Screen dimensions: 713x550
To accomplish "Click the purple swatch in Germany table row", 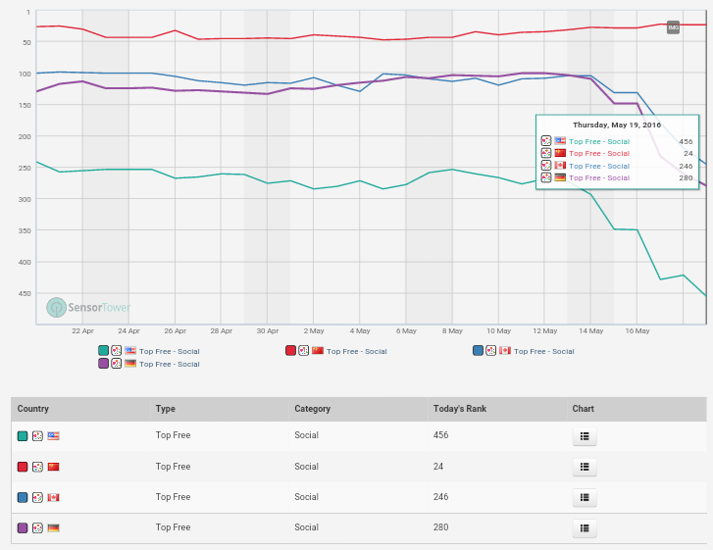I will coord(23,528).
